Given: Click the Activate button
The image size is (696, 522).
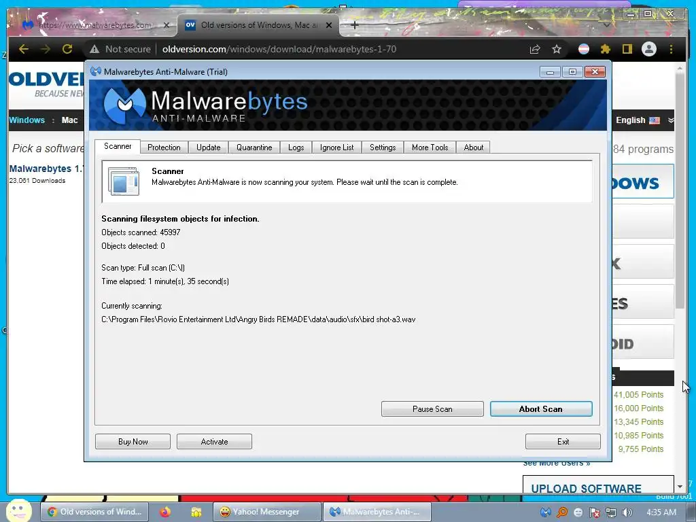Looking at the screenshot, I should (x=214, y=441).
